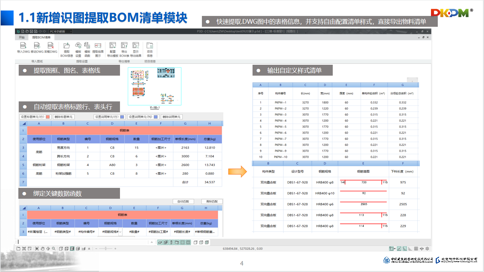The width and height of the screenshot is (484, 272).
Task: Click the 移动DWG move icon
Action: (37, 46)
